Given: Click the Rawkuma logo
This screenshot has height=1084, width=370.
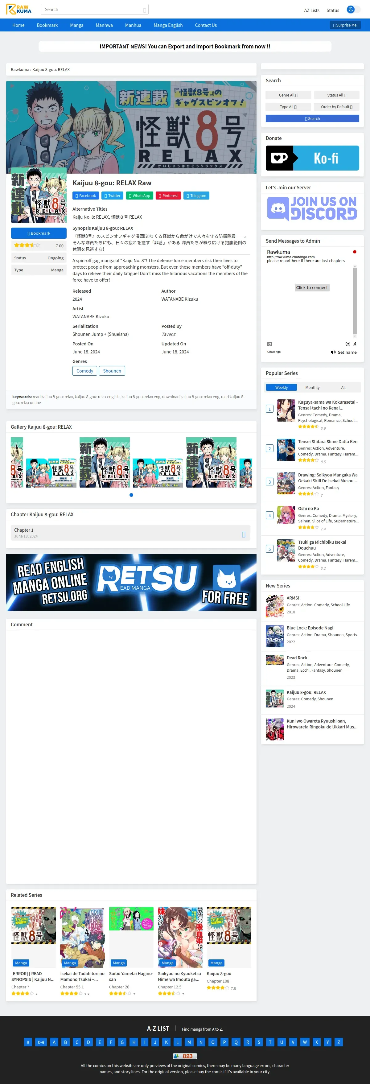Looking at the screenshot, I should (x=19, y=9).
